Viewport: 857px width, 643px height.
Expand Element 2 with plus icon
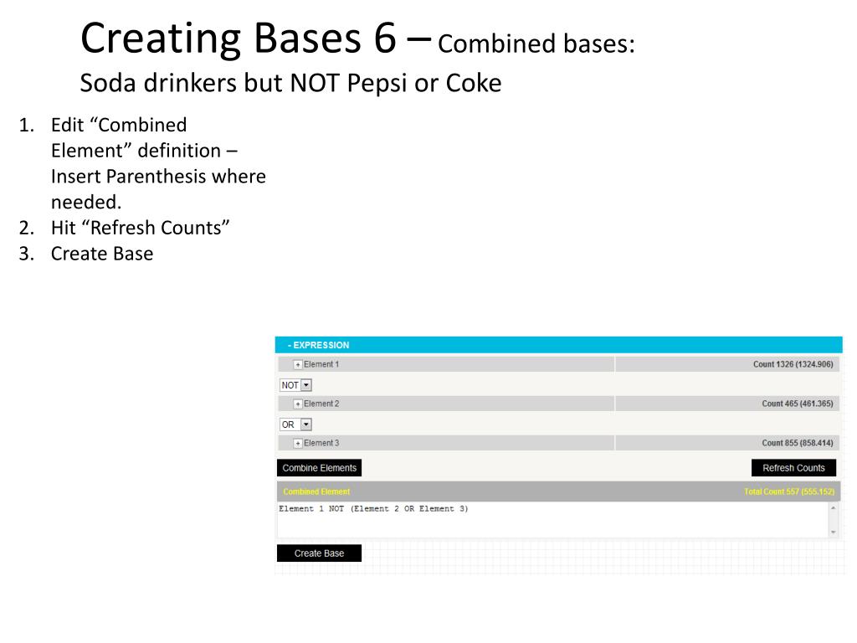click(x=298, y=404)
